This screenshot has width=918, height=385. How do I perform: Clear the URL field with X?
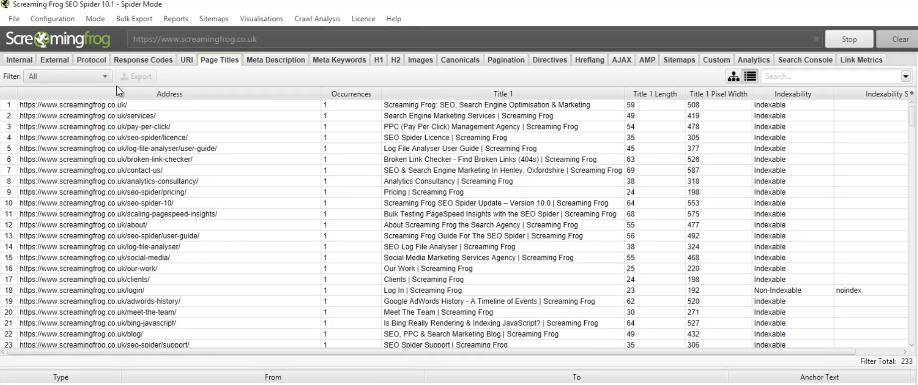[x=816, y=39]
